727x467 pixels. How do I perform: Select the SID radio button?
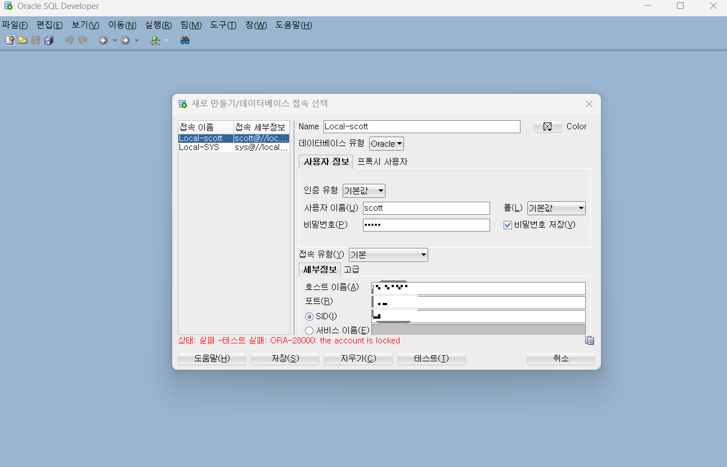click(309, 316)
